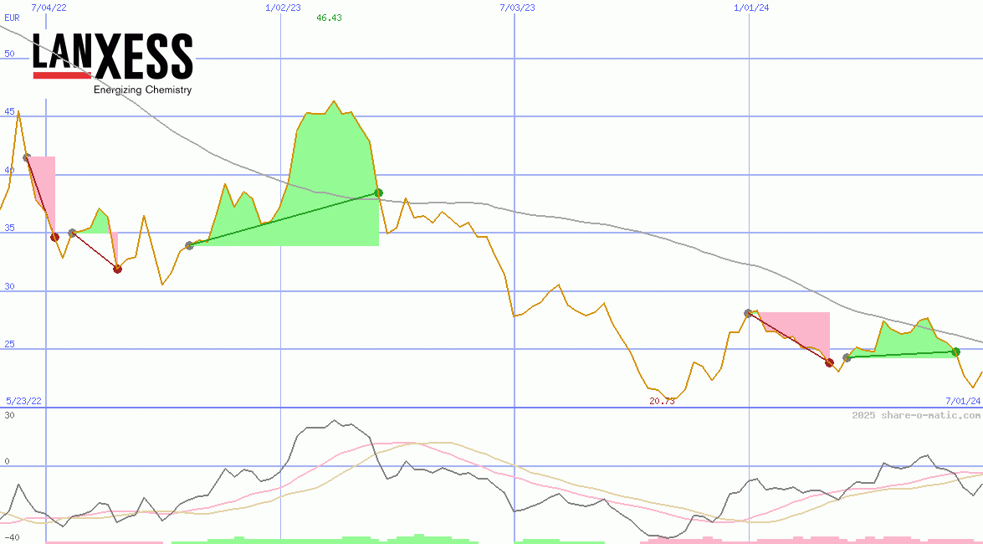This screenshot has width=983, height=544.
Task: Click the LANXESS company logo
Action: (x=113, y=64)
